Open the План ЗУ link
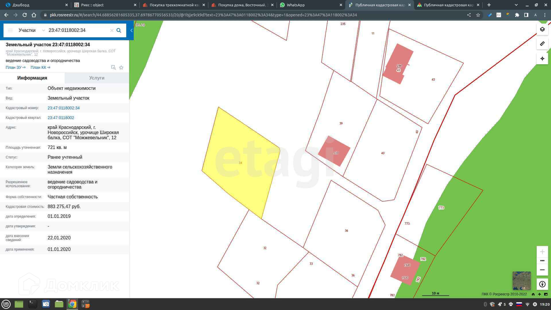The image size is (551, 310). [x=15, y=67]
